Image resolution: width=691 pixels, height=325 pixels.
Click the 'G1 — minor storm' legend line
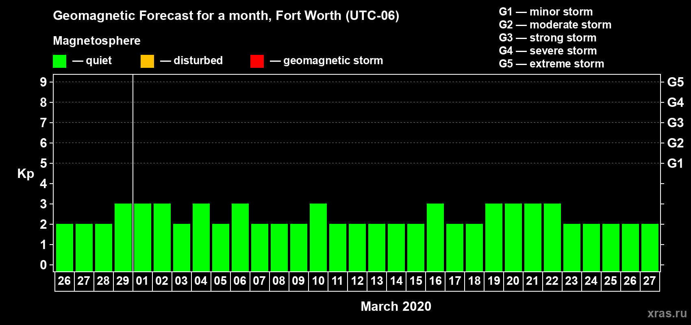click(546, 12)
